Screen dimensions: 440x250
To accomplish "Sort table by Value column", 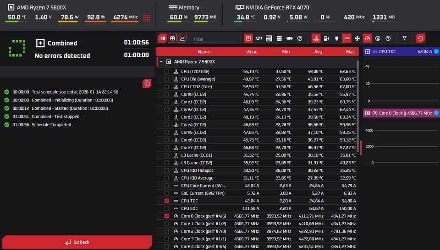I will click(252, 52).
